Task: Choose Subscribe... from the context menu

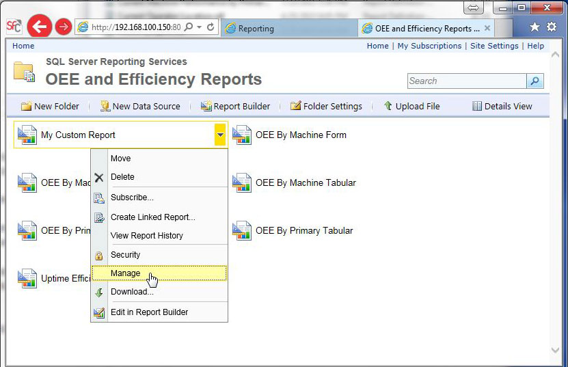Action: pyautogui.click(x=159, y=198)
